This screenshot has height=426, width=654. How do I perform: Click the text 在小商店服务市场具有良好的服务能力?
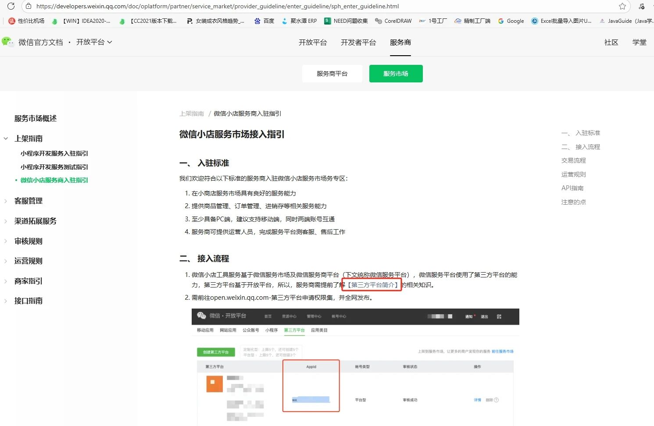[244, 193]
